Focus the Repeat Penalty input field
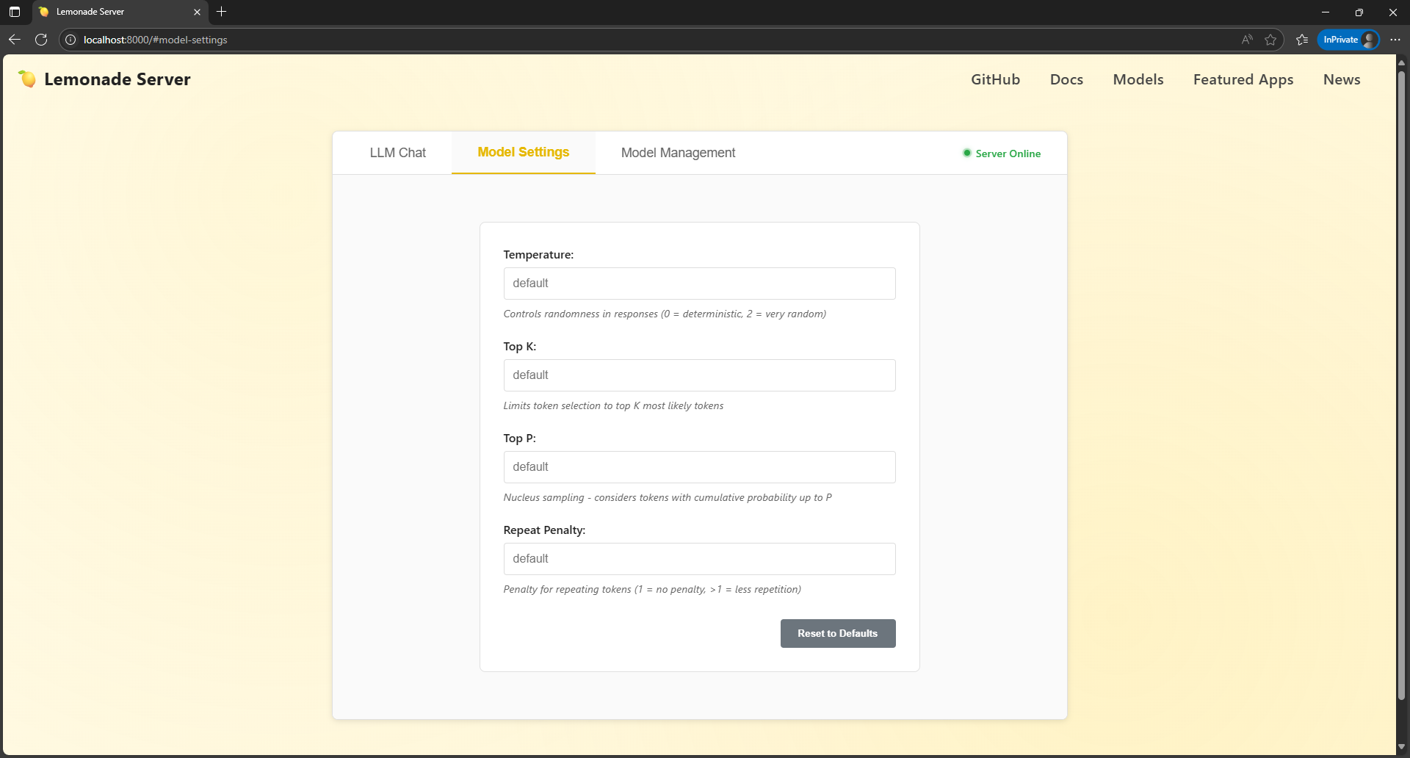 coord(699,559)
